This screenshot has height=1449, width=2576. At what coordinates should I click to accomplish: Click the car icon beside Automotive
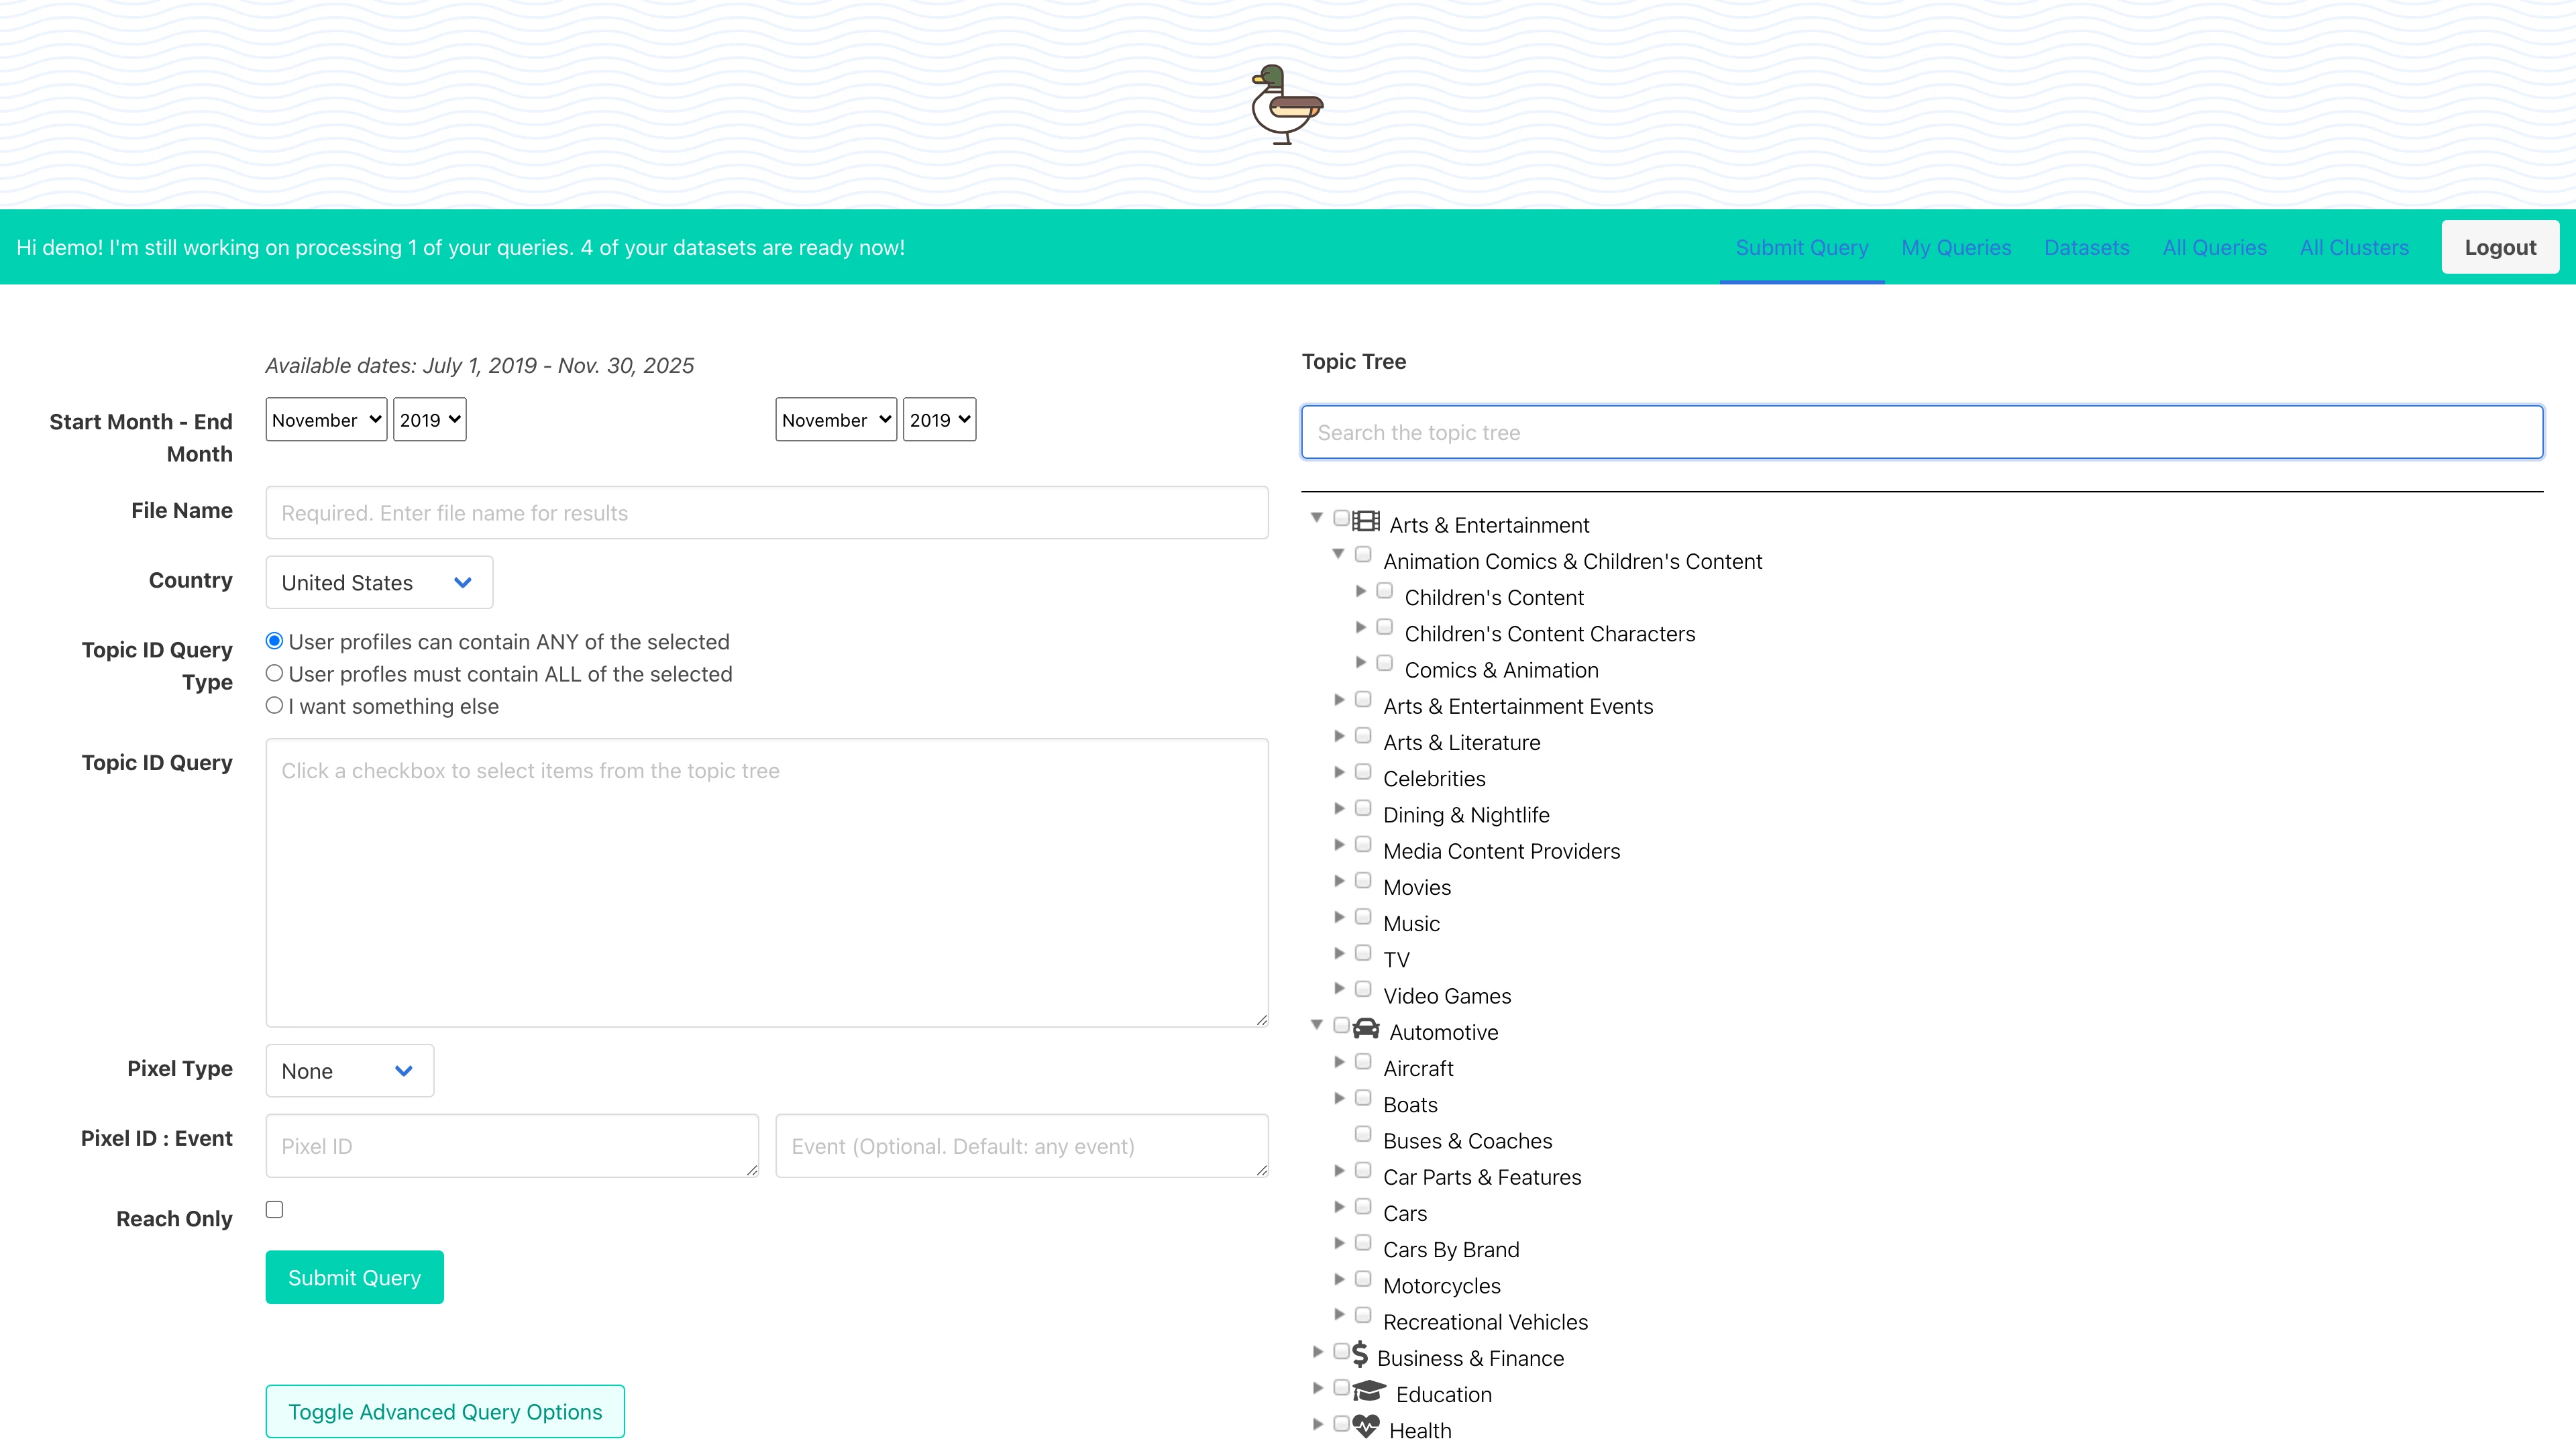tap(1365, 1029)
